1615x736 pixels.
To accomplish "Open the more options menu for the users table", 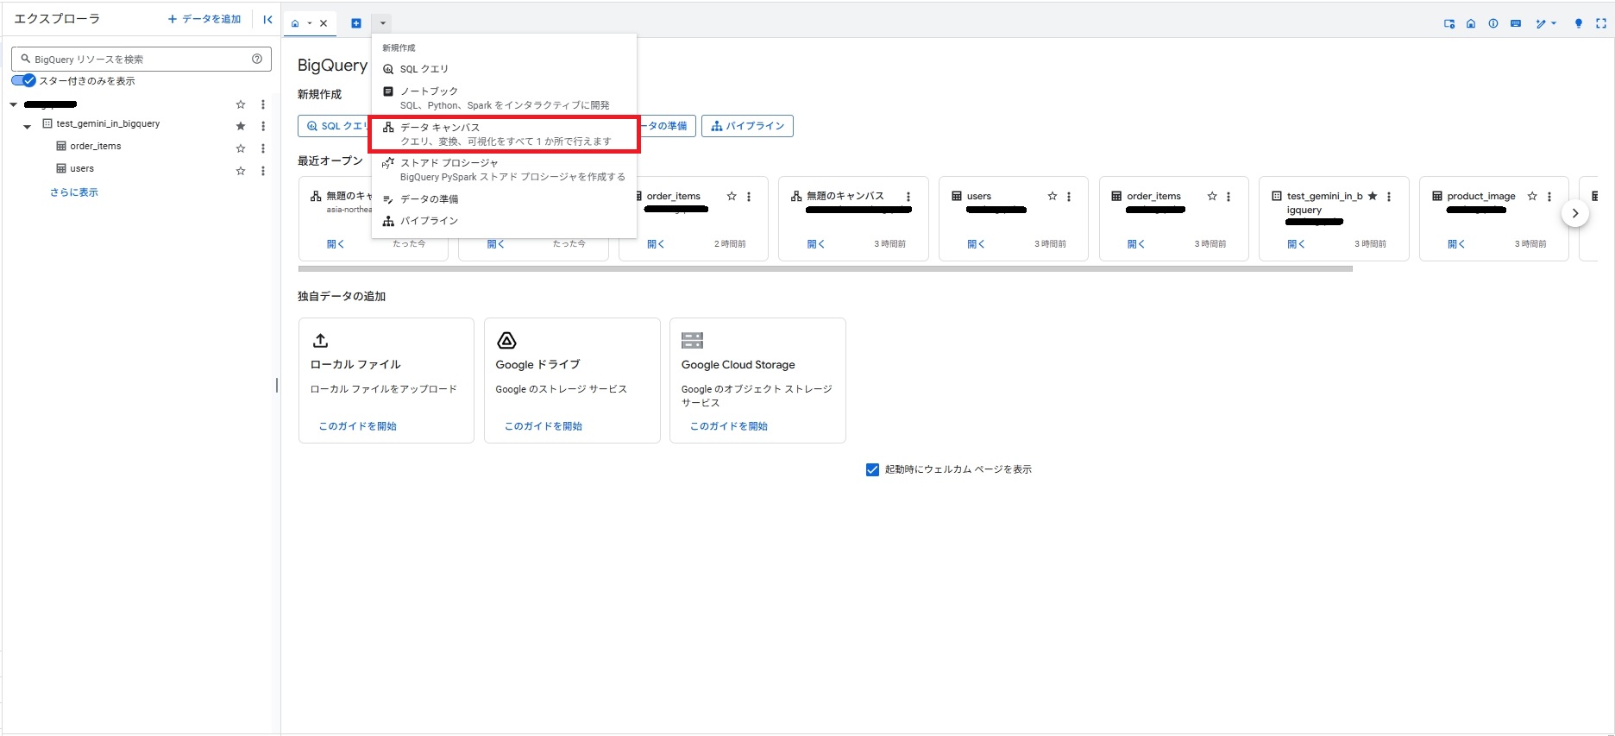I will coord(263,171).
